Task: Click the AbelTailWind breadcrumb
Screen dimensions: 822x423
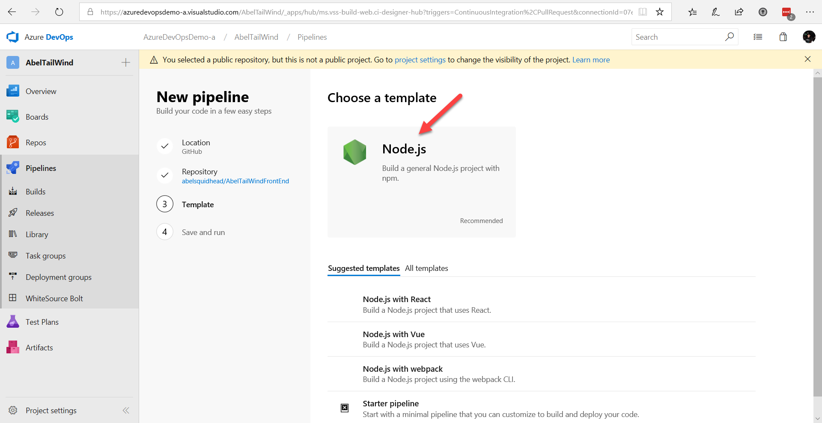Action: click(256, 37)
